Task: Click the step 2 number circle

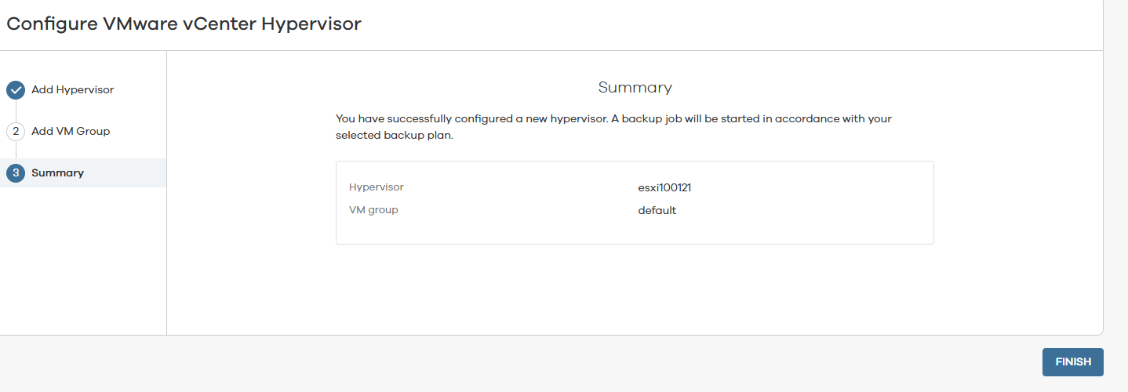Action: click(16, 132)
